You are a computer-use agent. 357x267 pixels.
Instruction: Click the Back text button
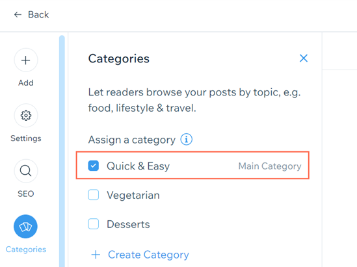[x=38, y=15]
